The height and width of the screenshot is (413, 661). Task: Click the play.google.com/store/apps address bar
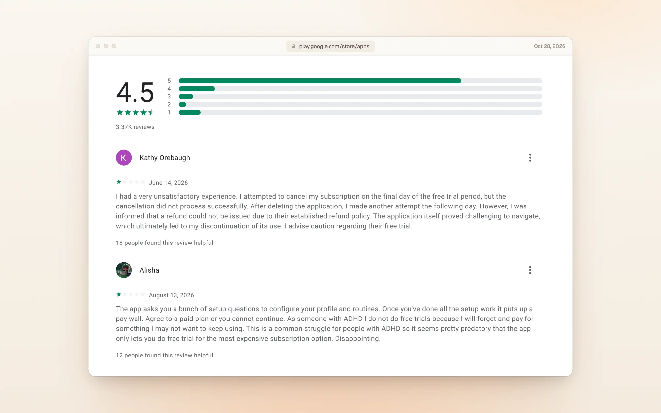click(x=330, y=46)
